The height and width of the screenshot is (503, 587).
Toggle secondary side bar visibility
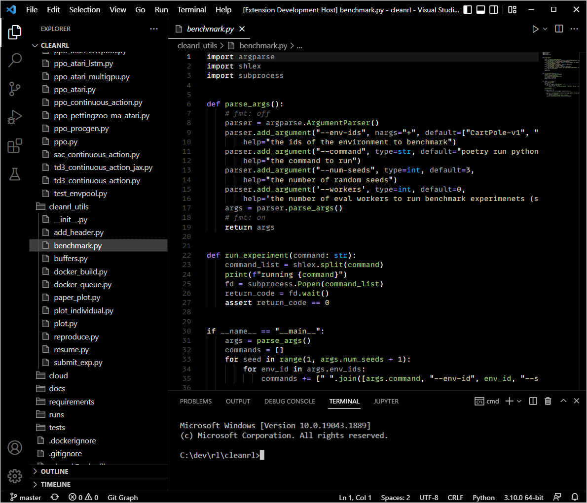pos(494,10)
